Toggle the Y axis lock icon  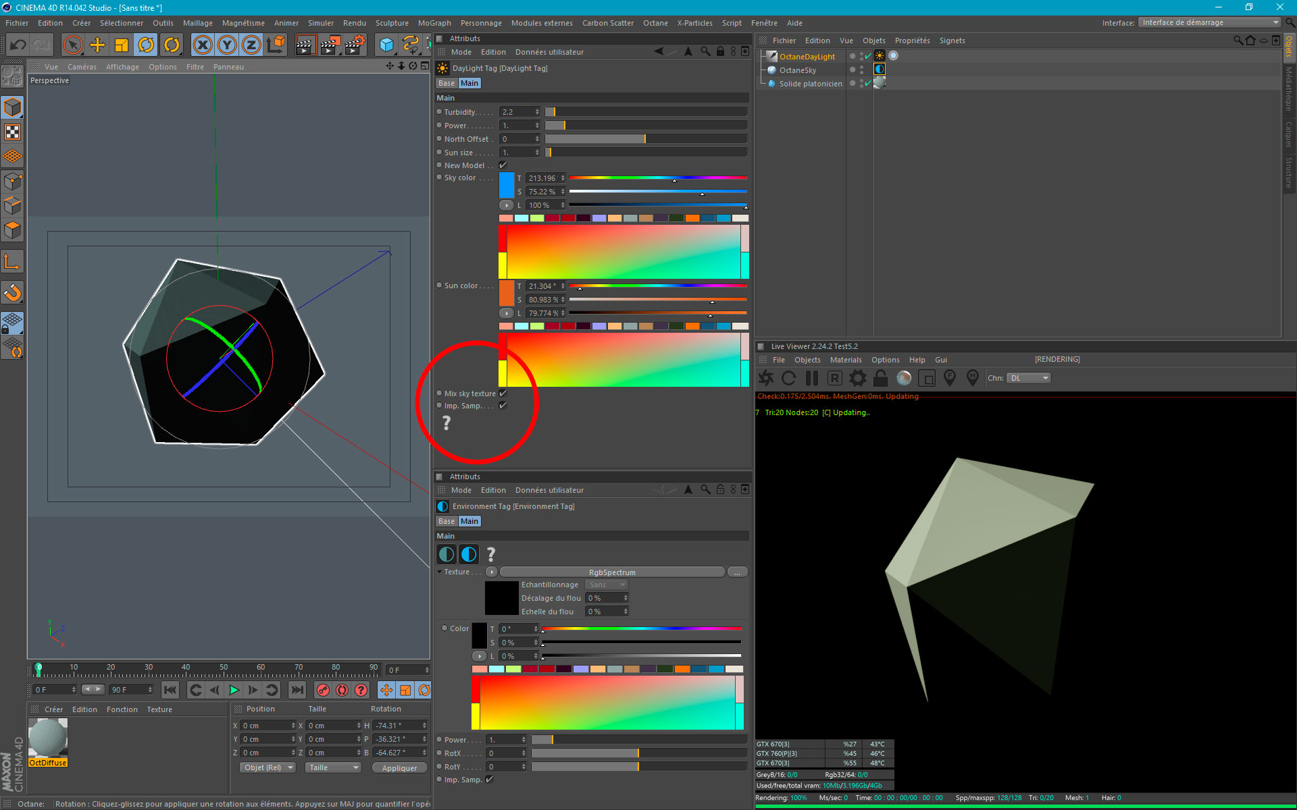tap(227, 45)
